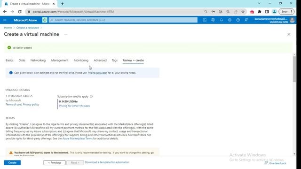The image size is (301, 169).
Task: Switch to the Disks tab
Action: point(22,60)
